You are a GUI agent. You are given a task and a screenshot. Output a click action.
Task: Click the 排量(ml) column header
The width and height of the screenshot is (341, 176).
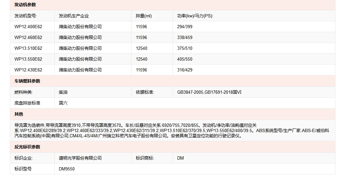[x=144, y=16]
